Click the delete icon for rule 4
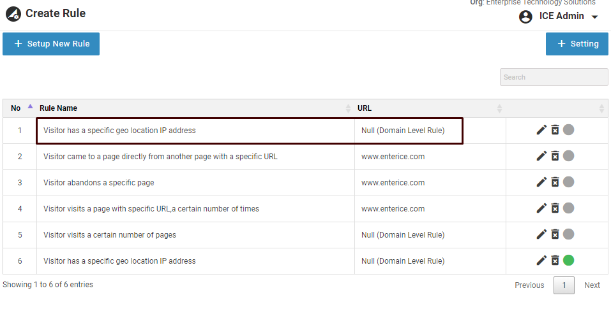This screenshot has width=611, height=314. point(555,208)
